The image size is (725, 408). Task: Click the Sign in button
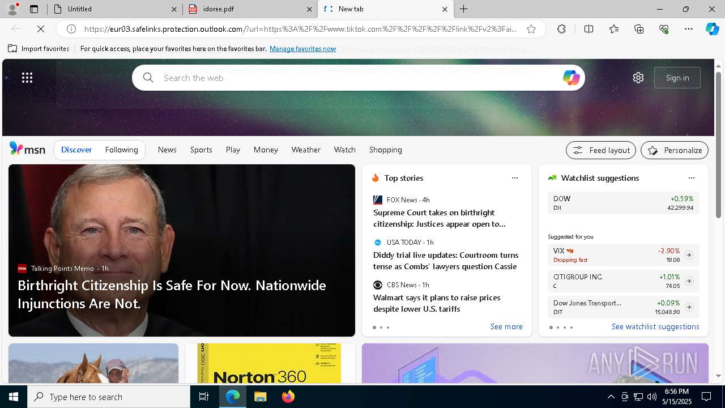677,78
